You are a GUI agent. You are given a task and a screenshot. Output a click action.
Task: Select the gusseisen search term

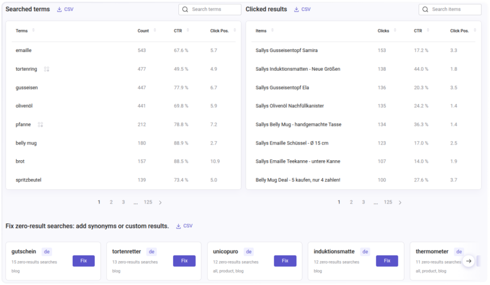click(x=27, y=88)
